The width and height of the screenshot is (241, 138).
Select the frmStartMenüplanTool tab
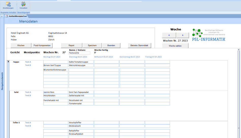pos(16,16)
